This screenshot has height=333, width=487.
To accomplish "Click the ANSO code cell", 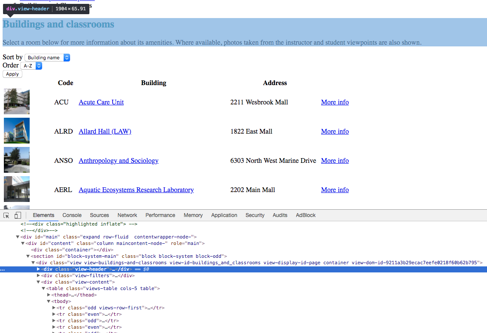I will pyautogui.click(x=63, y=160).
